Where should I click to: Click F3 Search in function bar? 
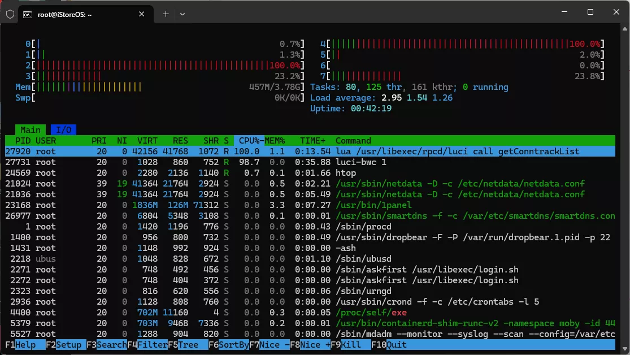click(x=111, y=345)
